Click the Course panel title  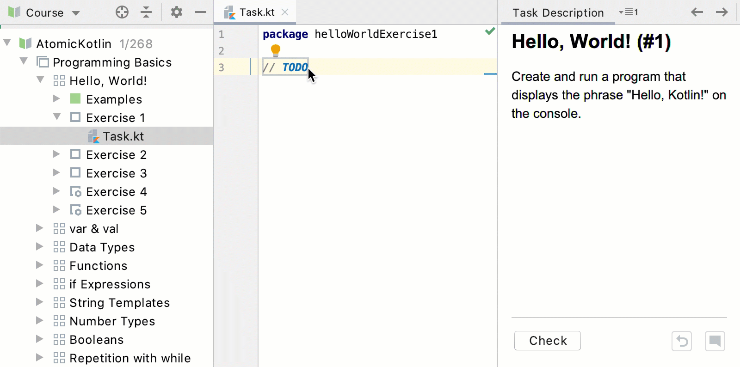44,12
